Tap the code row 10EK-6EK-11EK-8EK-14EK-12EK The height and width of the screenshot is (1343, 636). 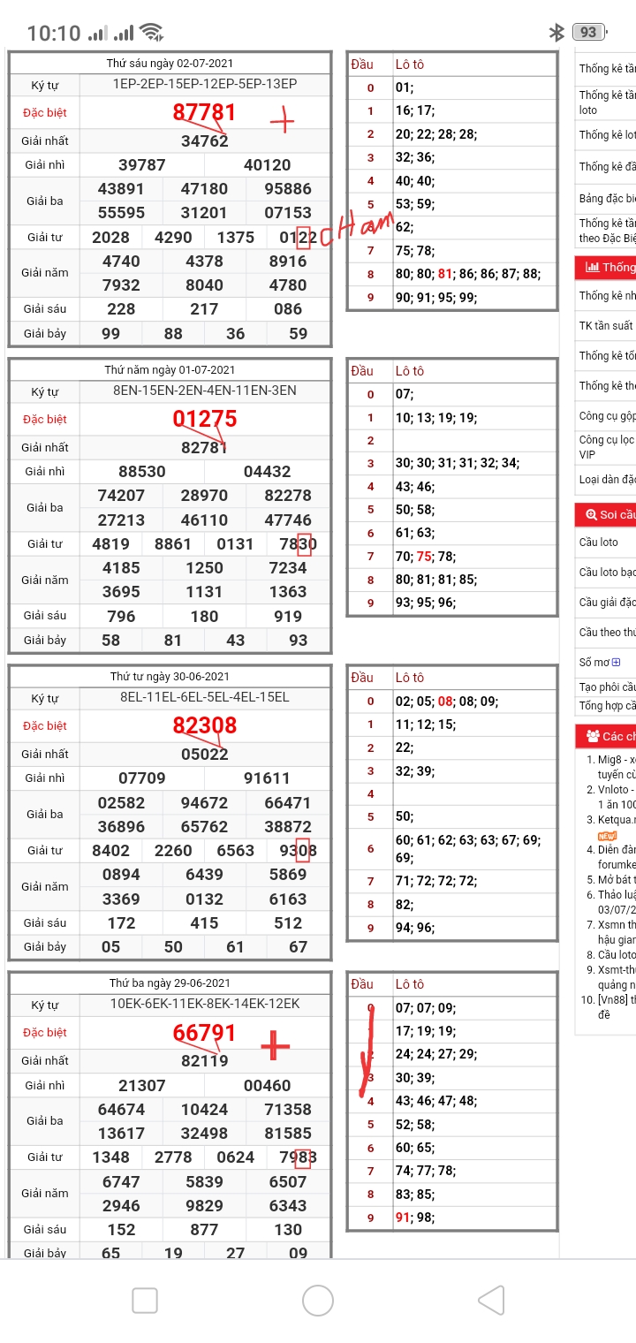coord(205,1004)
